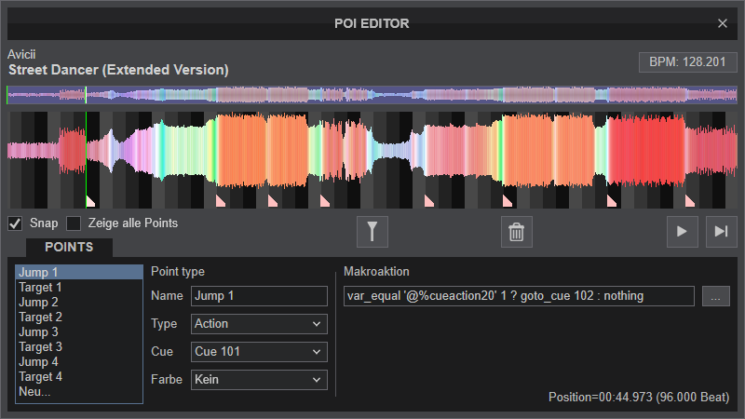This screenshot has height=419, width=745.
Task: Click the set marker pin icon
Action: [x=372, y=232]
